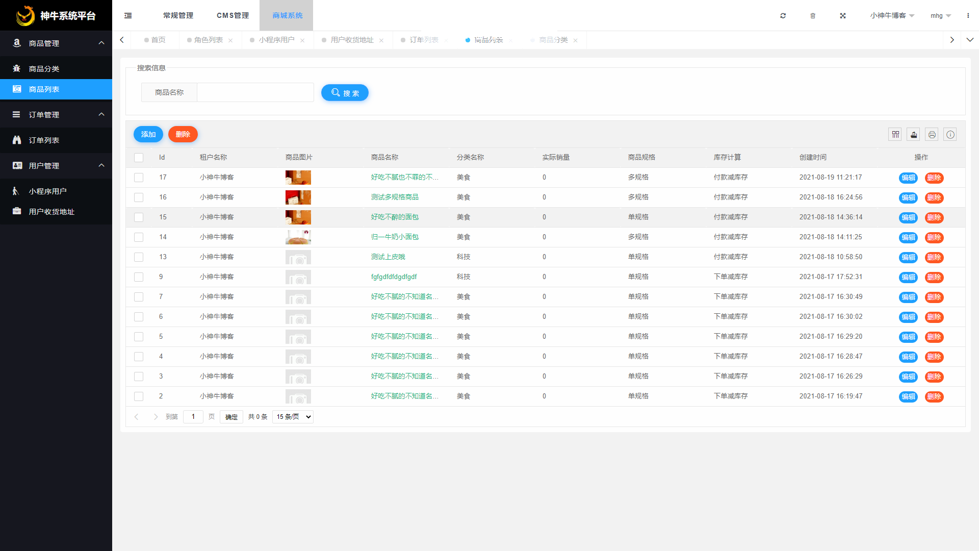Click the export icon above the table

914,135
